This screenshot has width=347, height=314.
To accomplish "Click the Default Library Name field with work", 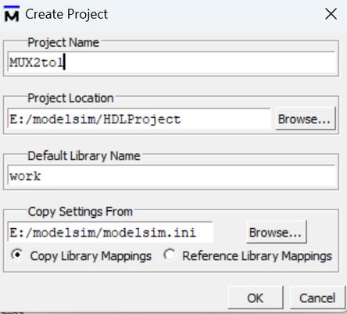I will coord(171,176).
